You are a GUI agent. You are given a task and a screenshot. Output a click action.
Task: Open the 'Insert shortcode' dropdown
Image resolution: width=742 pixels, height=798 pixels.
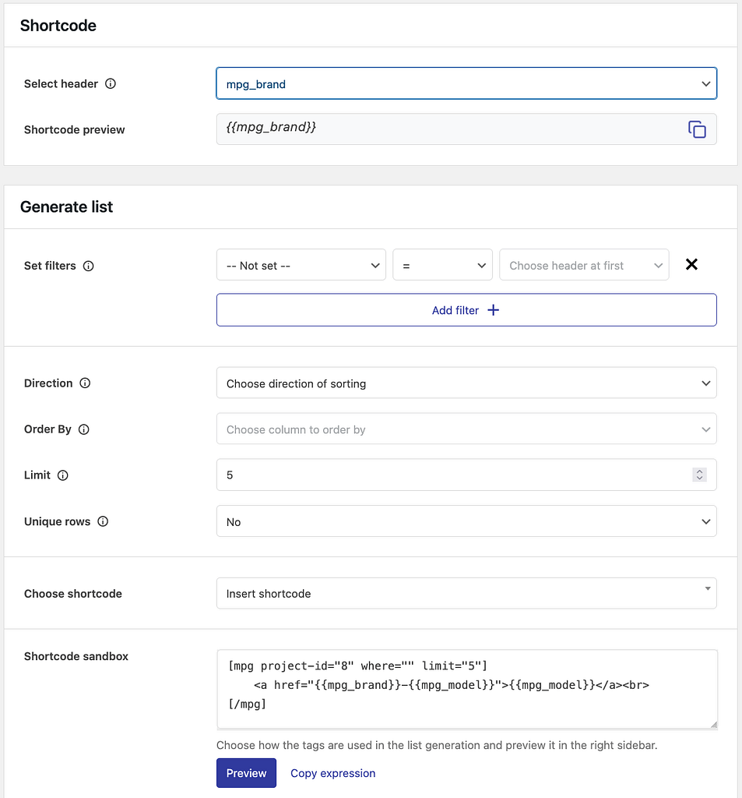coord(466,593)
